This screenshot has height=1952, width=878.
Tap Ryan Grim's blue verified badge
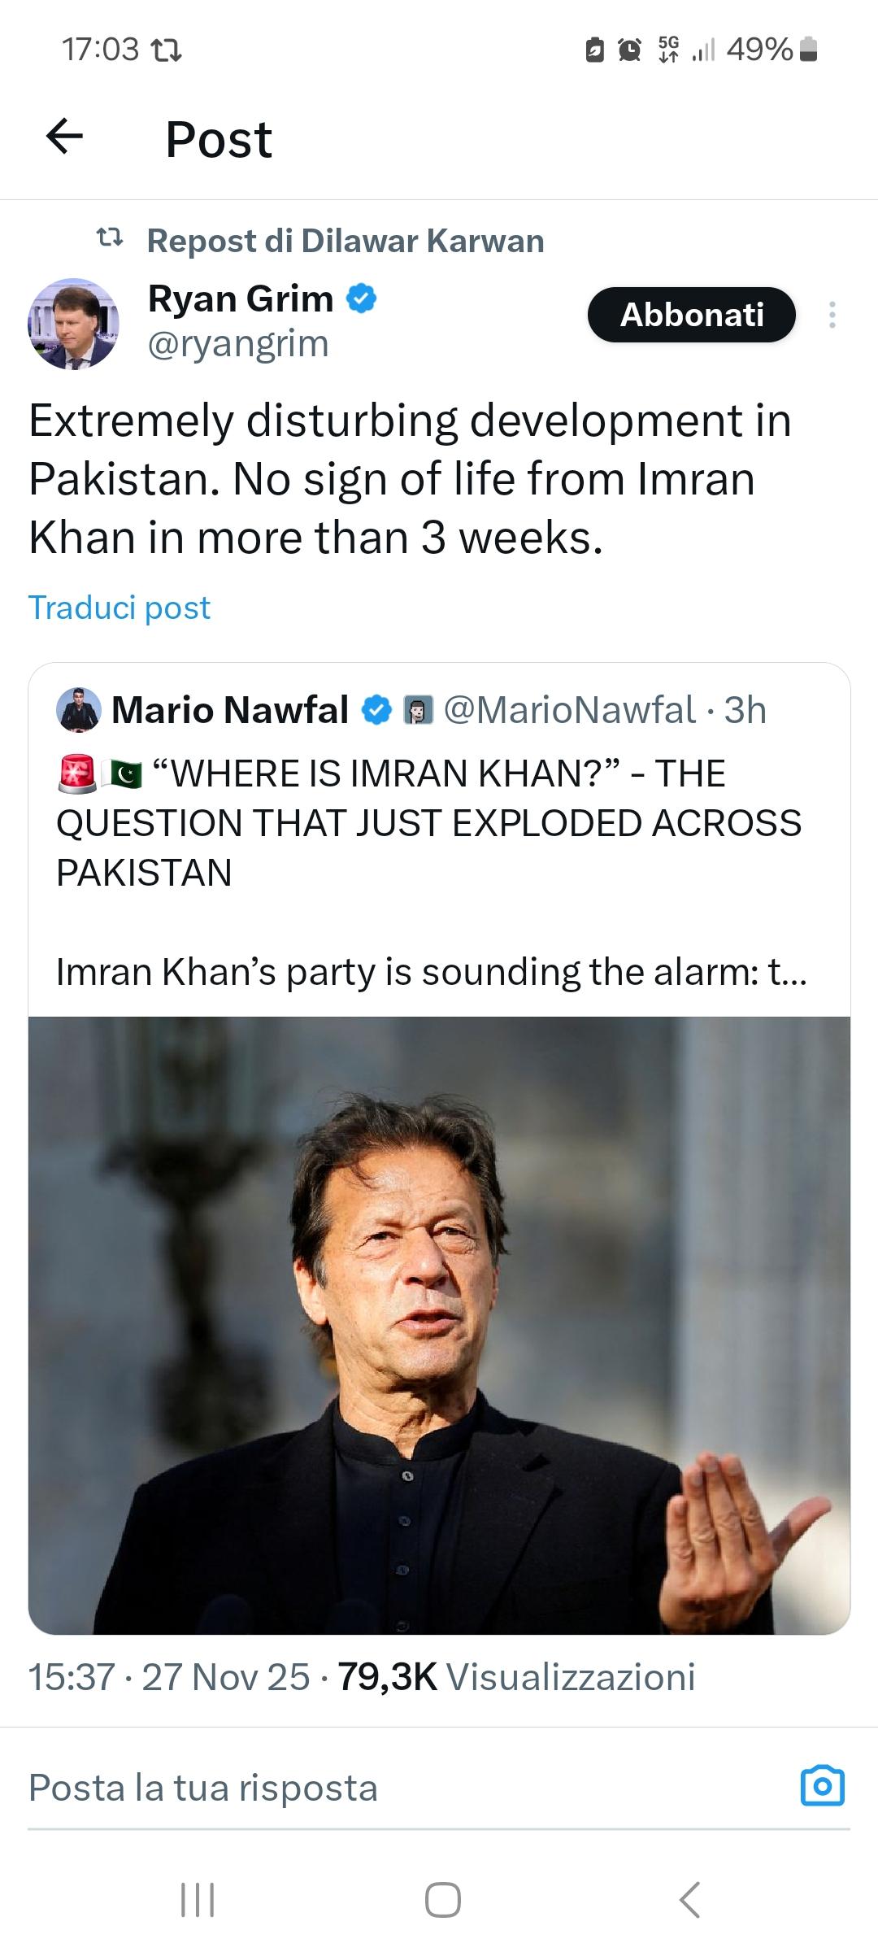[x=362, y=298]
